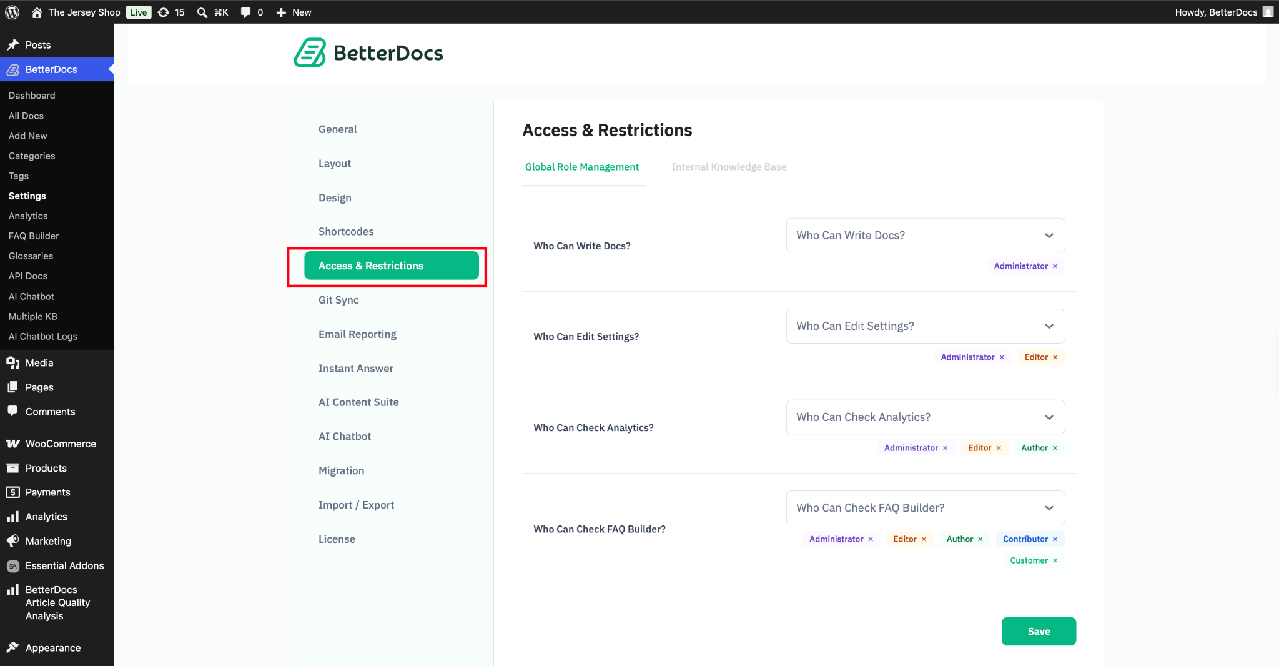Screen dimensions: 1279x666
Task: Go to All Docs in sidebar
Action: point(26,116)
